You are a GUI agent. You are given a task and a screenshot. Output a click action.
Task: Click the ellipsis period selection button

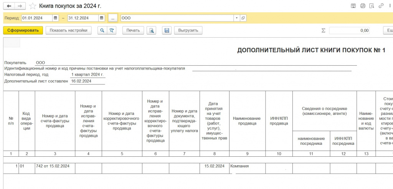(113, 18)
